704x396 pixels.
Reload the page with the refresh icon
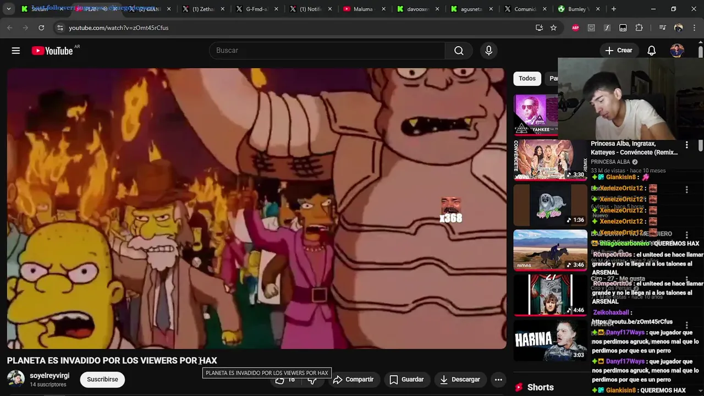[x=41, y=28]
